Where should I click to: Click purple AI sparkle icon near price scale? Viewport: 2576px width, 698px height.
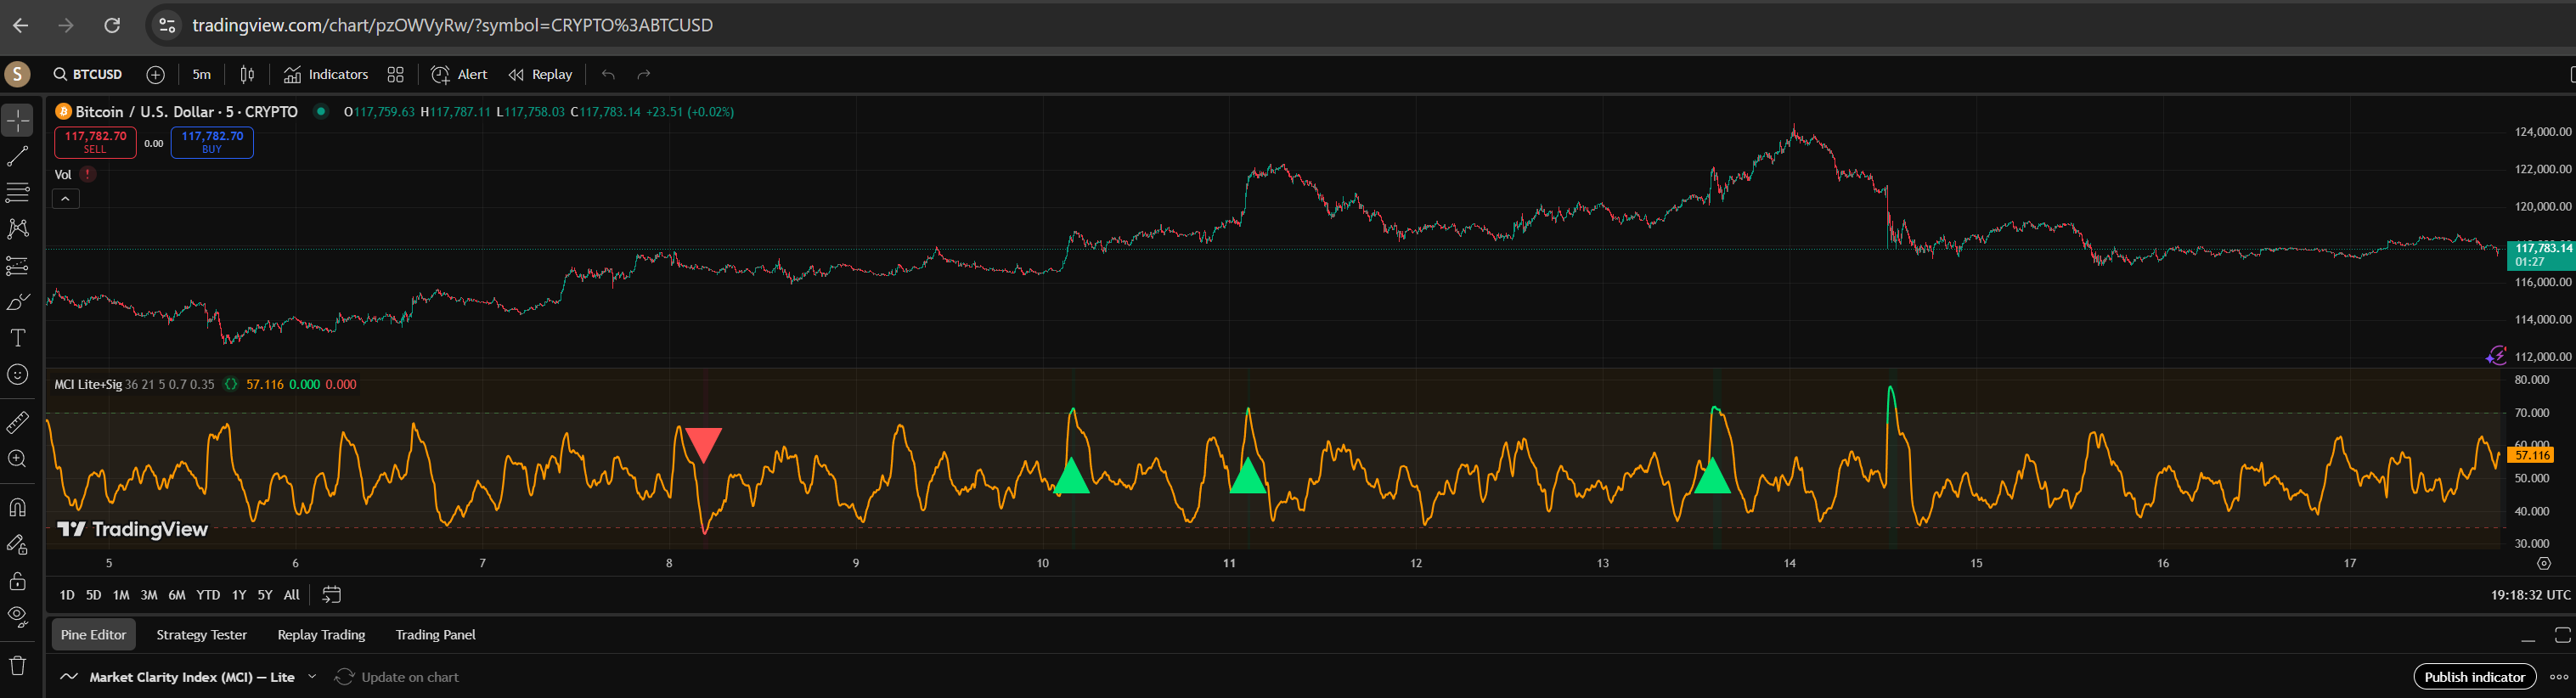[2496, 356]
